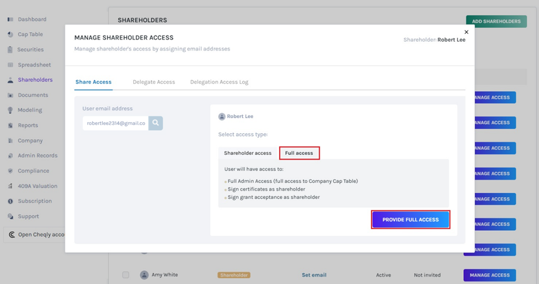Viewport: 539px width, 284px height.
Task: Click the 'Active' status for Amy White
Action: point(383,275)
